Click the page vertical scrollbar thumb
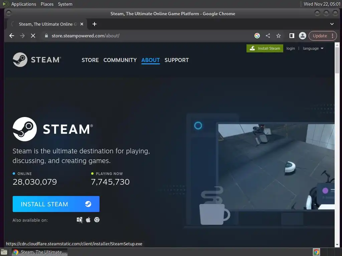 tap(337, 60)
